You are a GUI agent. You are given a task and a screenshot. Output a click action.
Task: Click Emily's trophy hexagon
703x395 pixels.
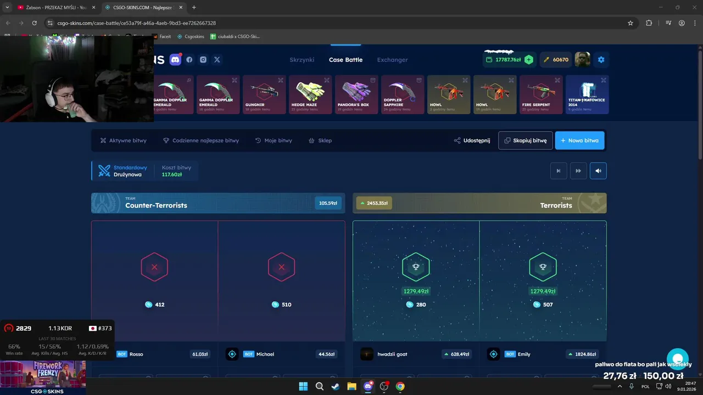543,267
